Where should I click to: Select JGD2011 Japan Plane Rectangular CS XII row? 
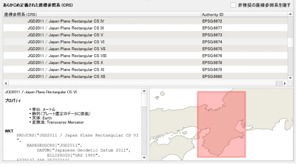coord(66,77)
